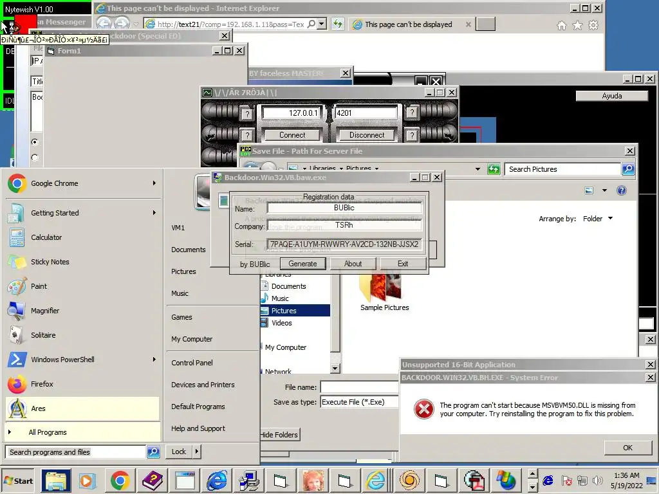Open Ares from the Start menu
The height and width of the screenshot is (494, 659).
pyautogui.click(x=82, y=408)
